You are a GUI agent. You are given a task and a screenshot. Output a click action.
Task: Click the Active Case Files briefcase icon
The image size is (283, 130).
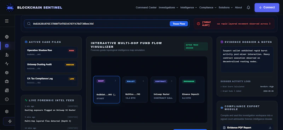26,42
